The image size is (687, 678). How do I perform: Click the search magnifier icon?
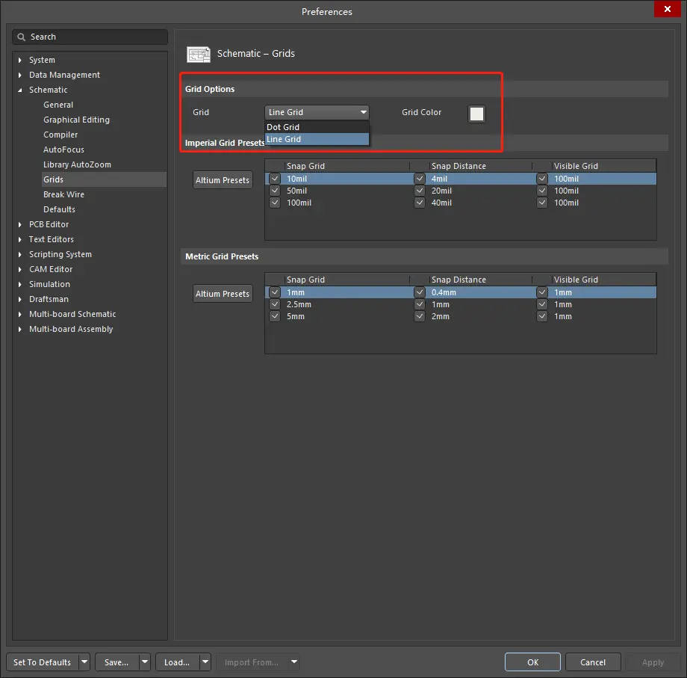pyautogui.click(x=21, y=37)
